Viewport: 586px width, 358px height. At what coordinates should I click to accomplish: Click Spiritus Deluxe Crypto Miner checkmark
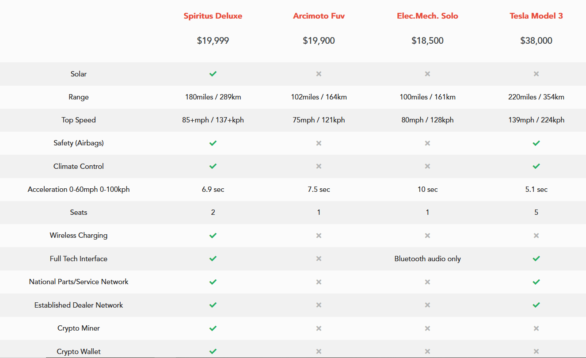213,328
